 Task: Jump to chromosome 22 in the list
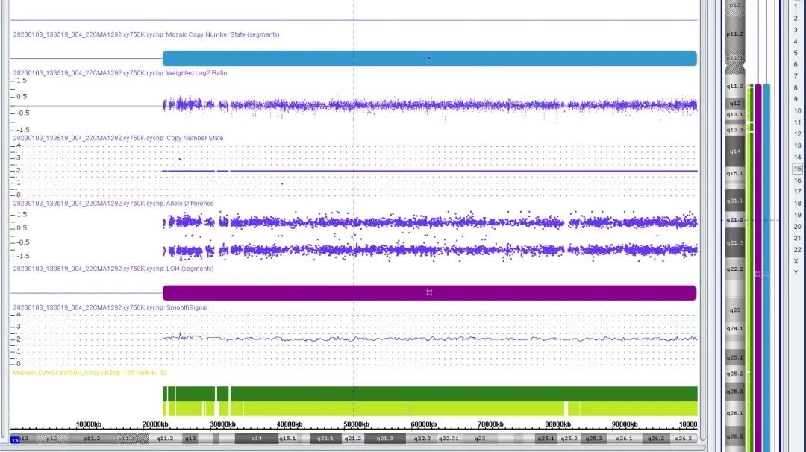(x=796, y=250)
